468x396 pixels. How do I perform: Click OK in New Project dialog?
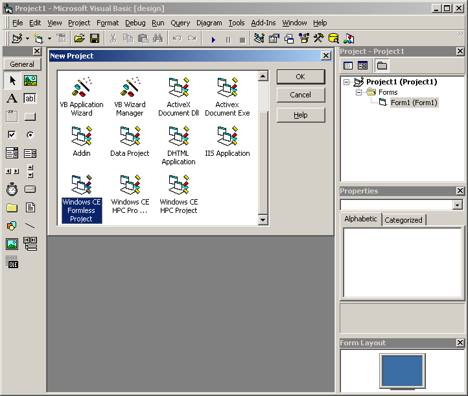click(301, 77)
